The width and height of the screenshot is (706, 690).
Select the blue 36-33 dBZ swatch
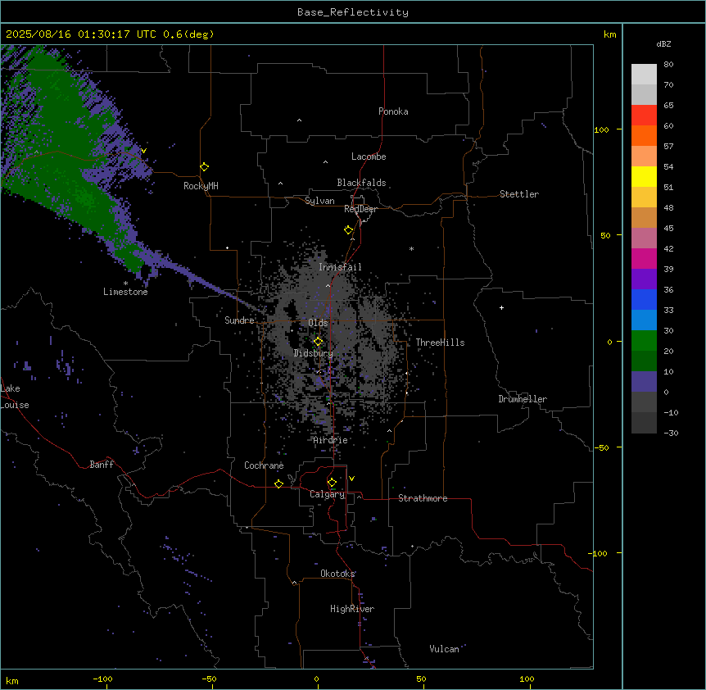tap(644, 299)
